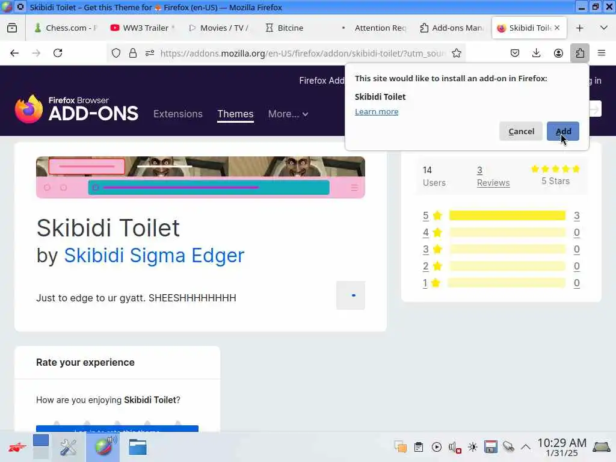Click the loading install button beside description
The height and width of the screenshot is (462, 616).
tap(351, 295)
